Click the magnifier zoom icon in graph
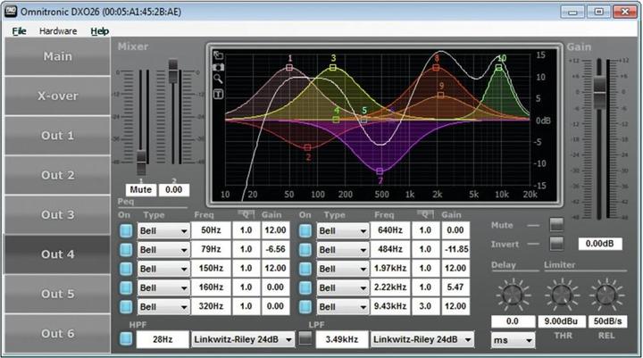 click(218, 79)
